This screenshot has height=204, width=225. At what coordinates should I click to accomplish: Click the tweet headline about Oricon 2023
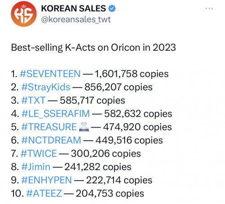93,48
